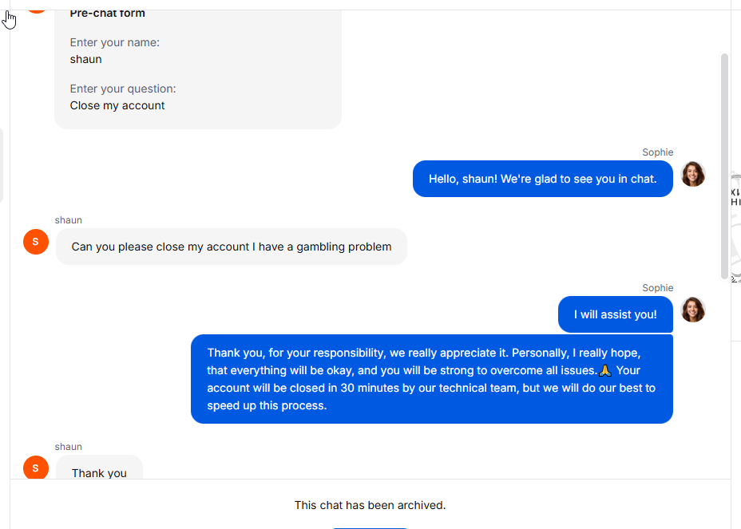The height and width of the screenshot is (529, 741).
Task: Click the shaun name above the gambling message
Action: tap(68, 220)
